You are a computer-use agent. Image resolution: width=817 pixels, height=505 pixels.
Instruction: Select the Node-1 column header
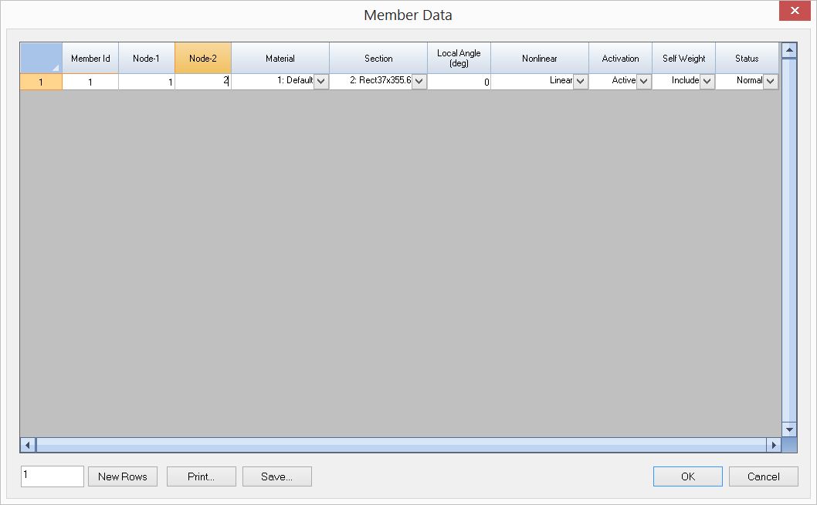click(x=146, y=59)
